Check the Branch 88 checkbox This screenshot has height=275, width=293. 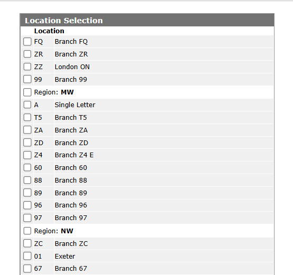click(27, 181)
